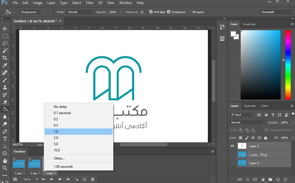Open the Essentials workspace dropdown
Screen dimensions: 295x183
277,12
